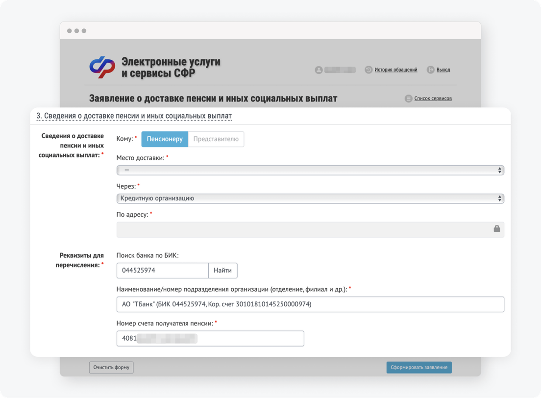This screenshot has height=398, width=541.
Task: Click the Поиск банка по БИК label
Action: point(148,255)
